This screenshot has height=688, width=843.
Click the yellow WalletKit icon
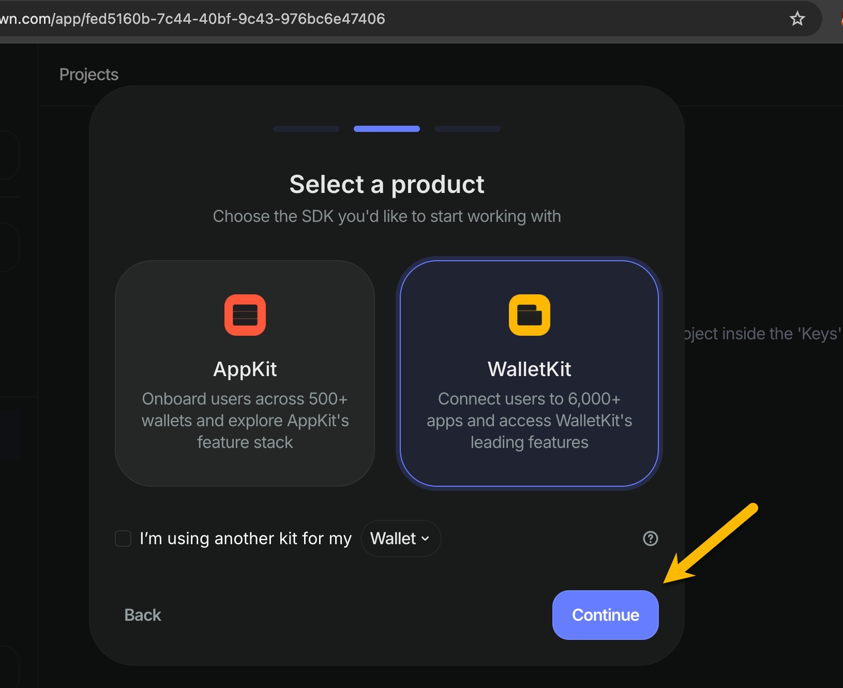[x=529, y=315]
